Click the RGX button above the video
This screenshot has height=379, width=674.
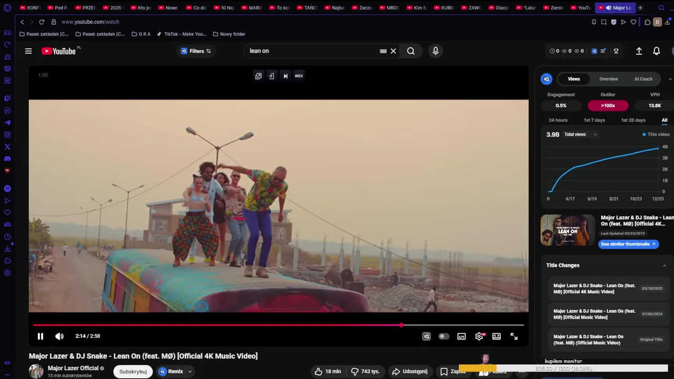pos(299,76)
